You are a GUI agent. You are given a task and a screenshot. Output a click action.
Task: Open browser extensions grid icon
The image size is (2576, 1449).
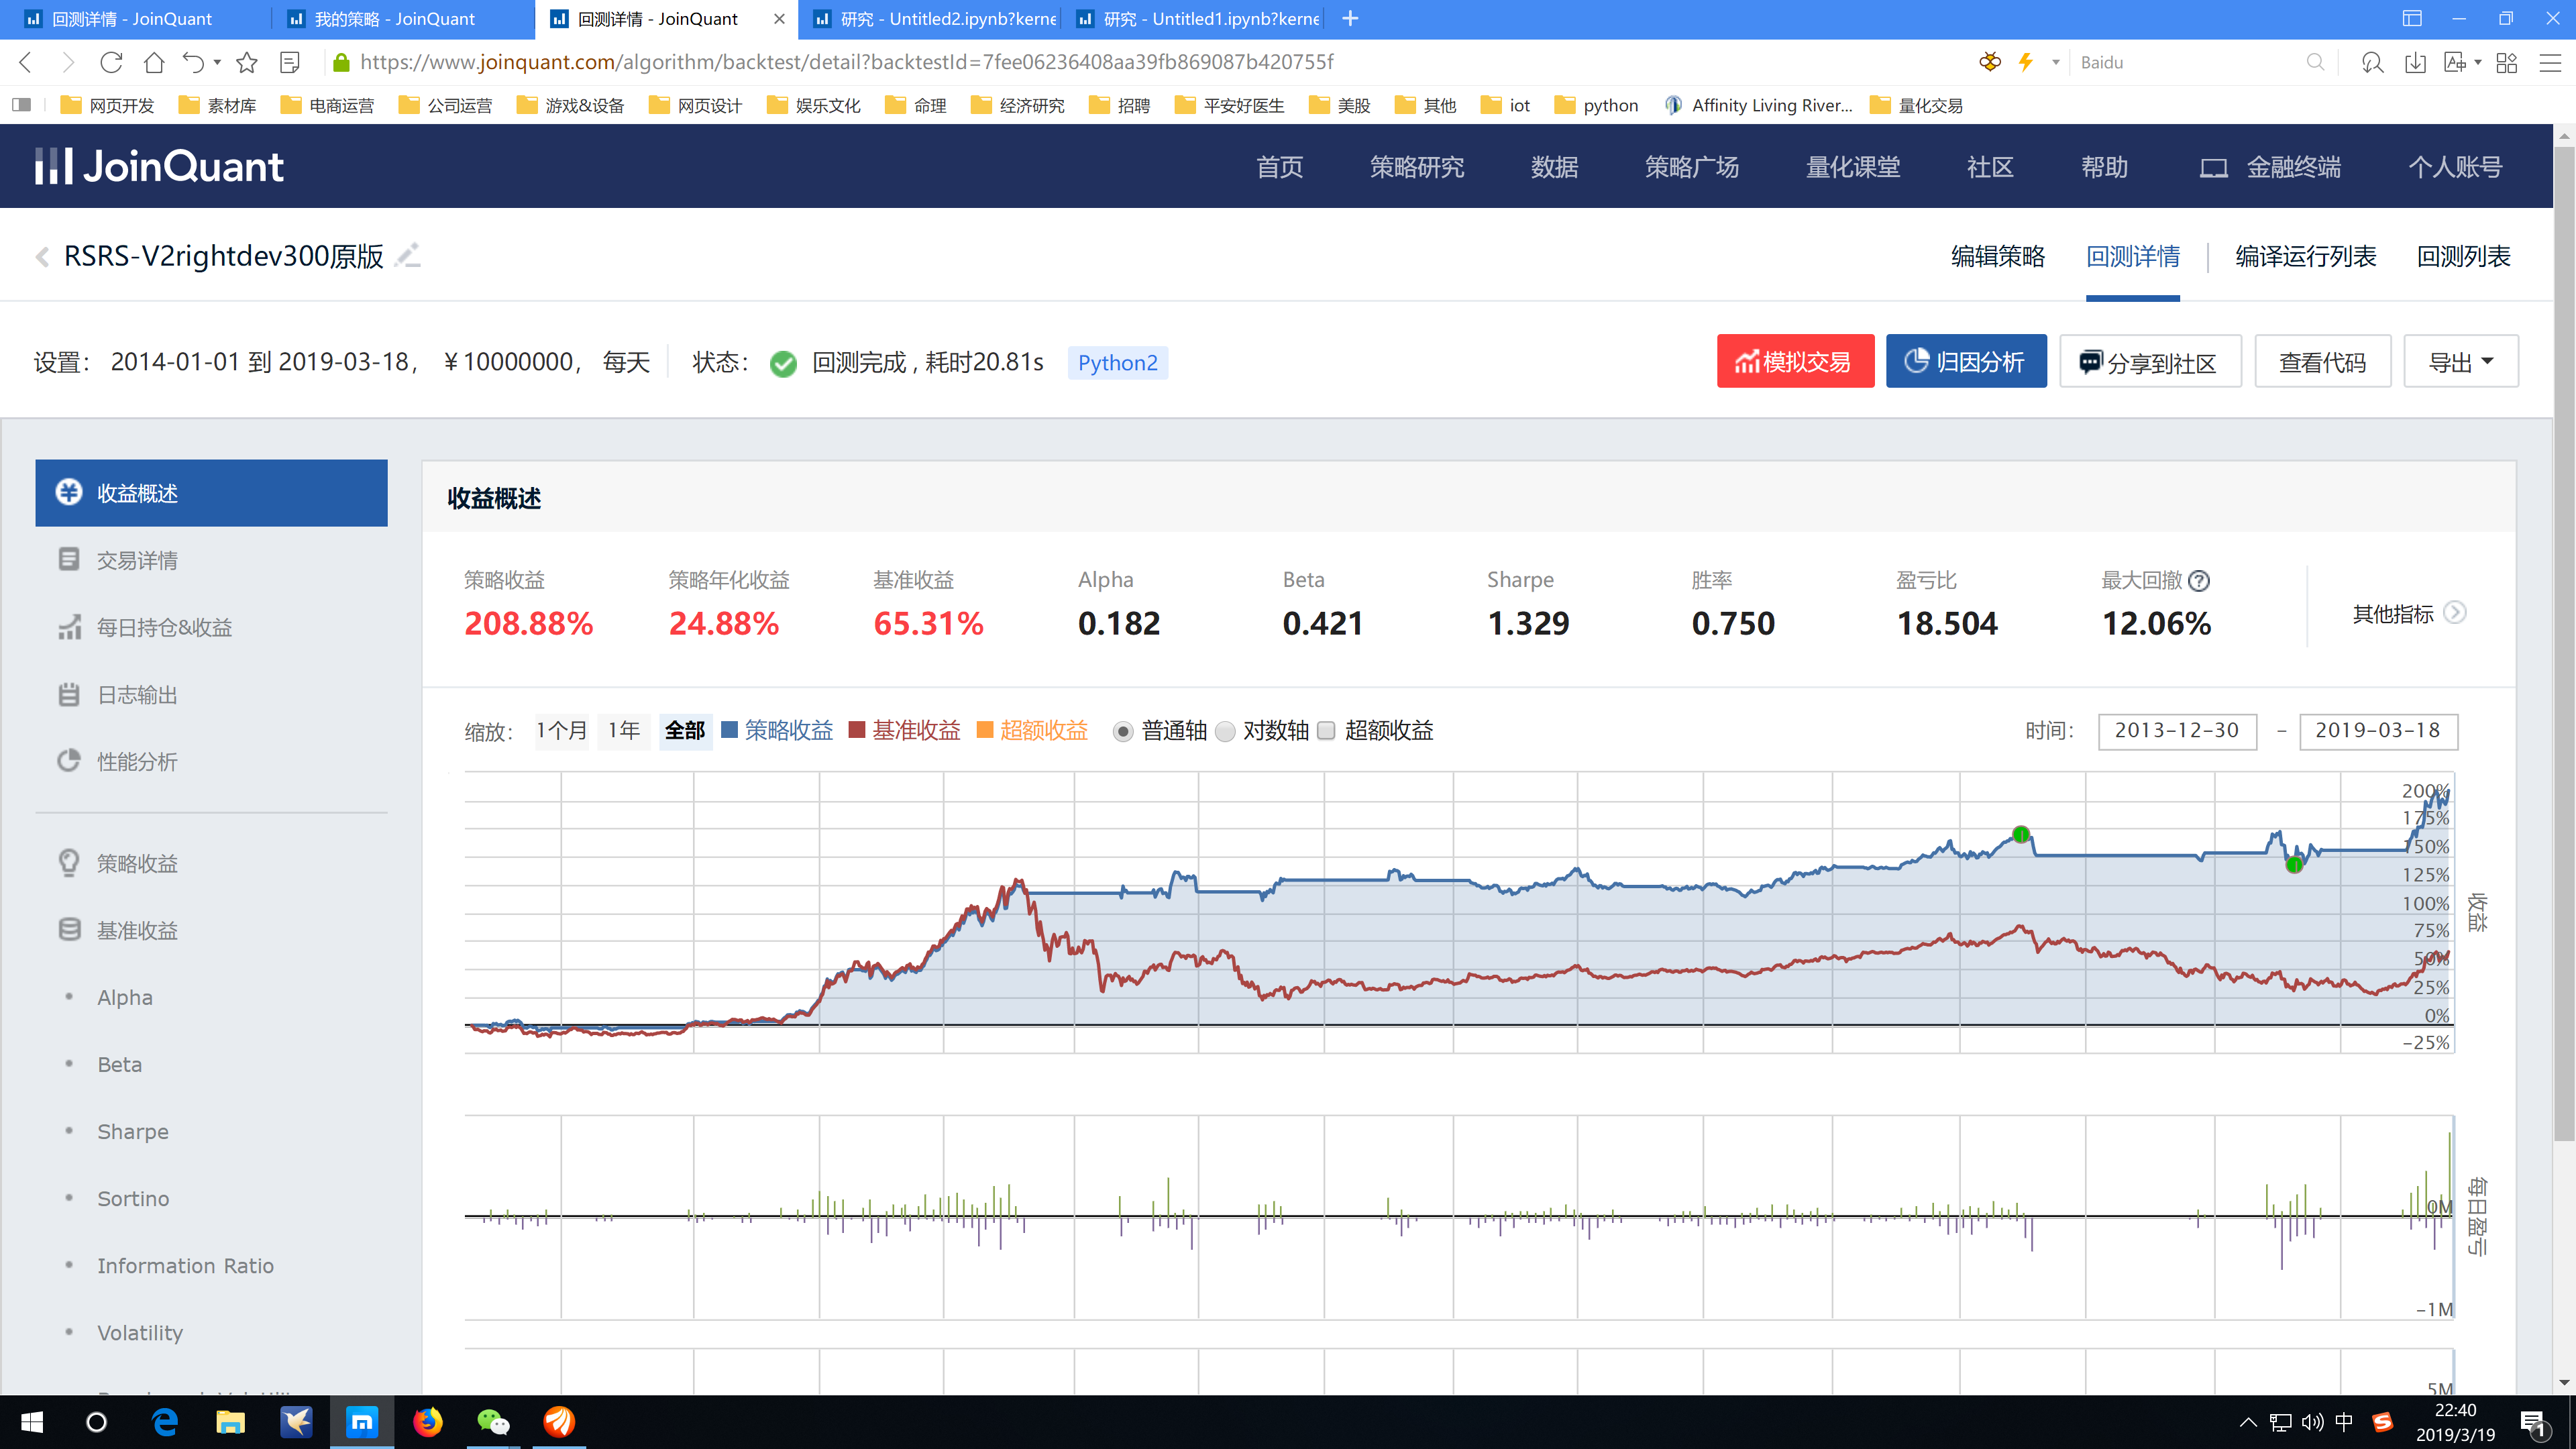[2507, 62]
